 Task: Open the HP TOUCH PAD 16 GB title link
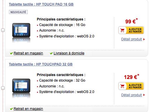41,4
